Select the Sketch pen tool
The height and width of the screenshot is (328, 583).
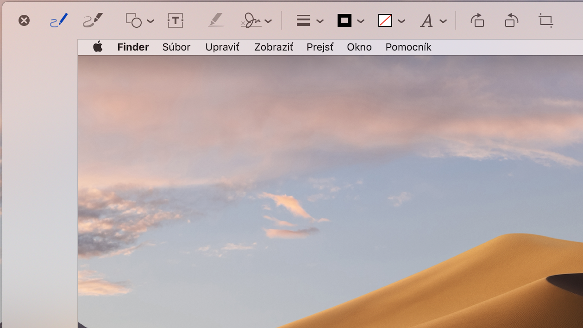(x=59, y=20)
